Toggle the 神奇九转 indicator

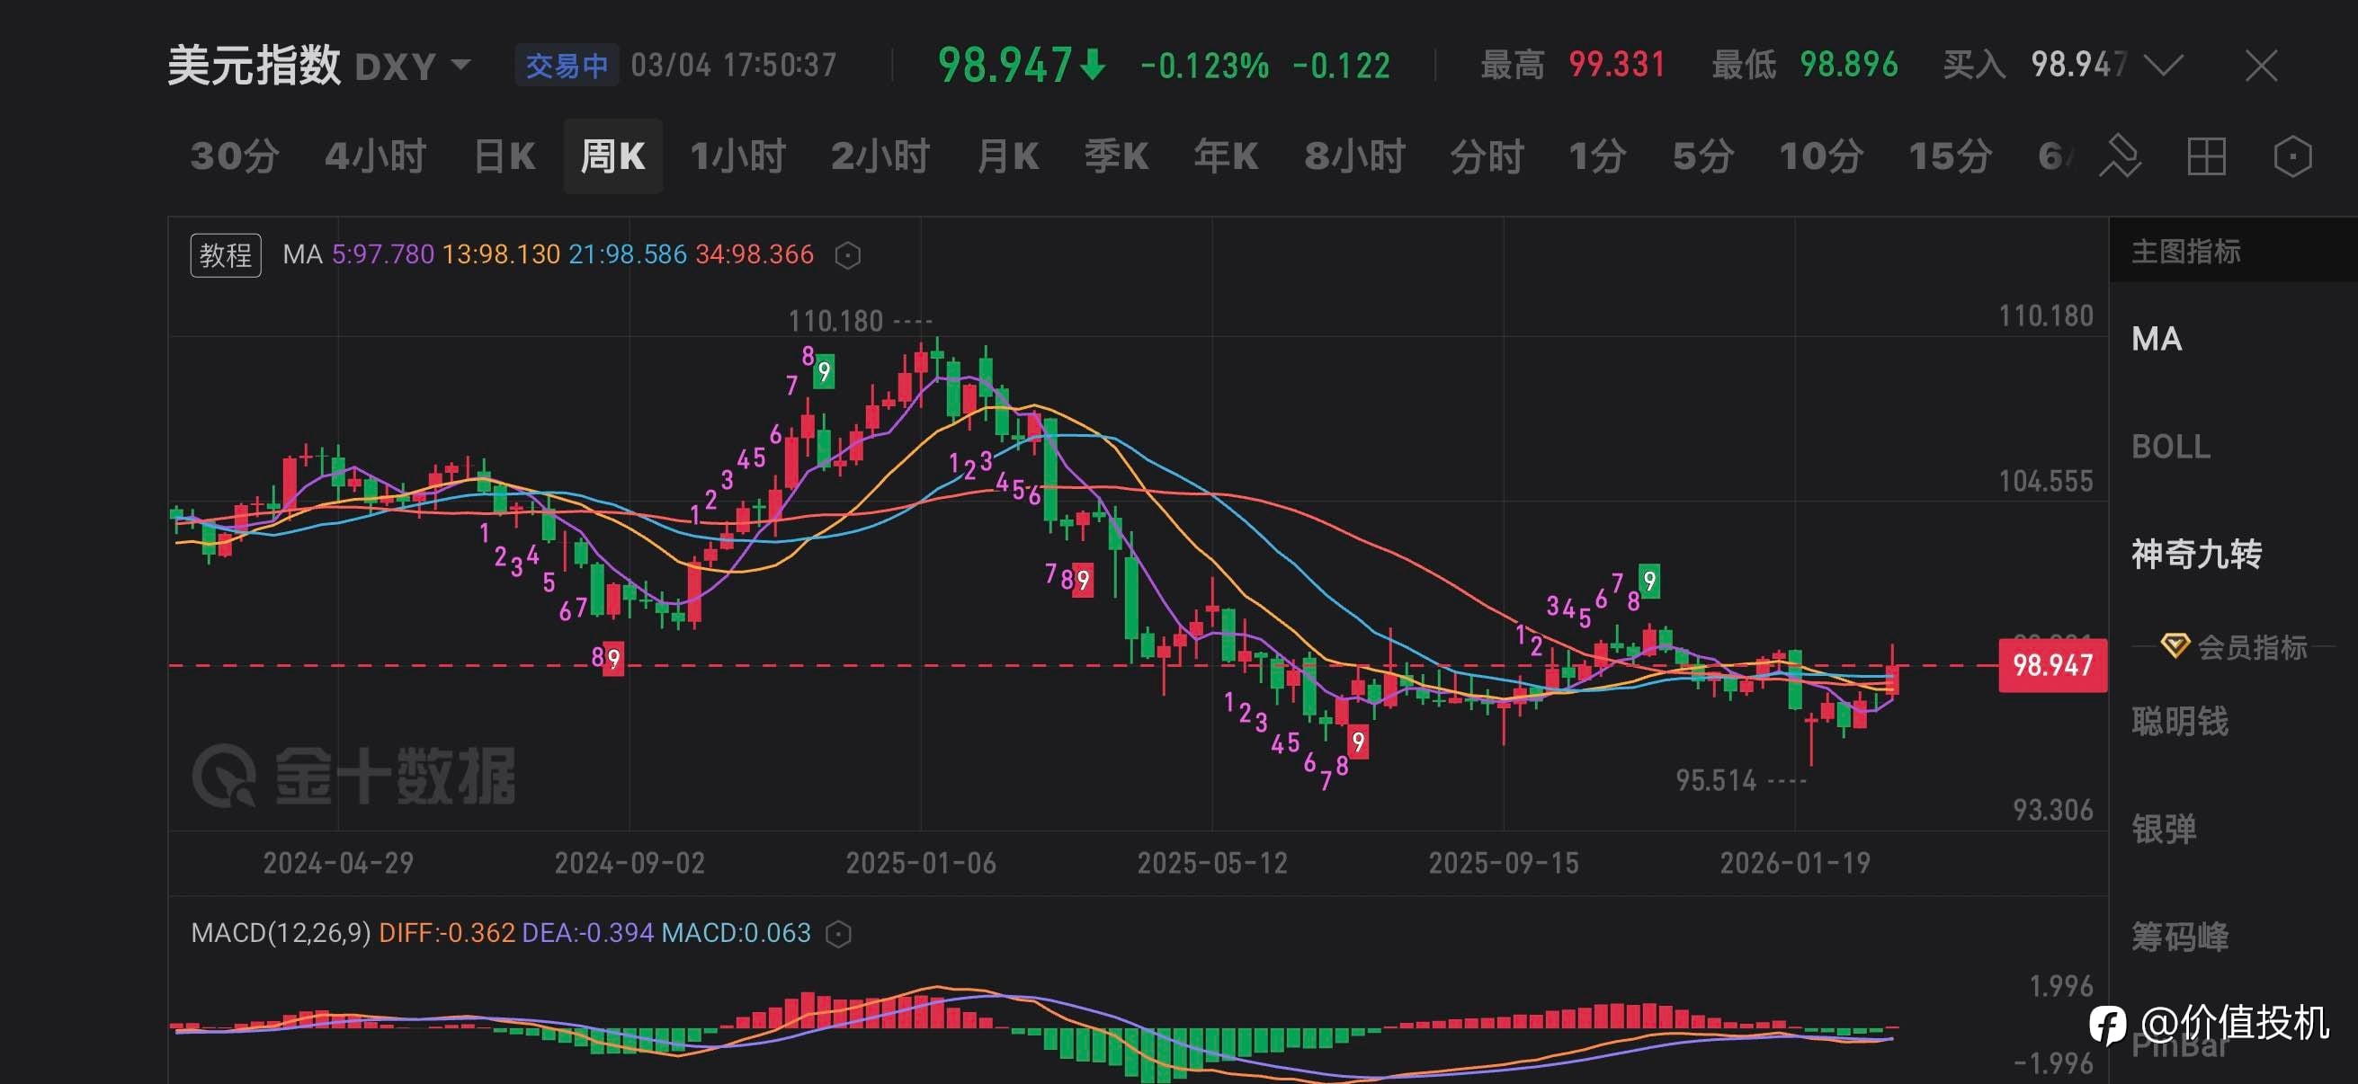pos(2196,555)
